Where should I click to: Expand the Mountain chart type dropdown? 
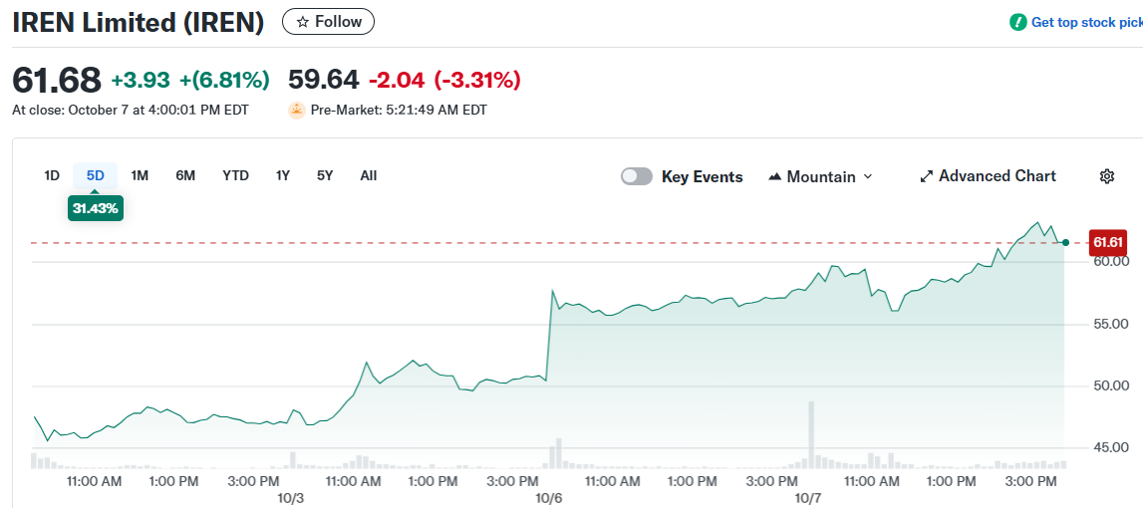[x=867, y=176]
